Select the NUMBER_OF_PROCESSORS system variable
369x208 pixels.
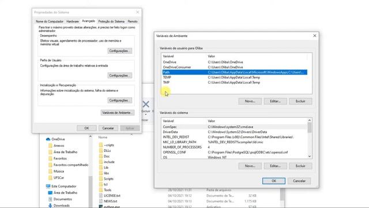[x=235, y=147]
